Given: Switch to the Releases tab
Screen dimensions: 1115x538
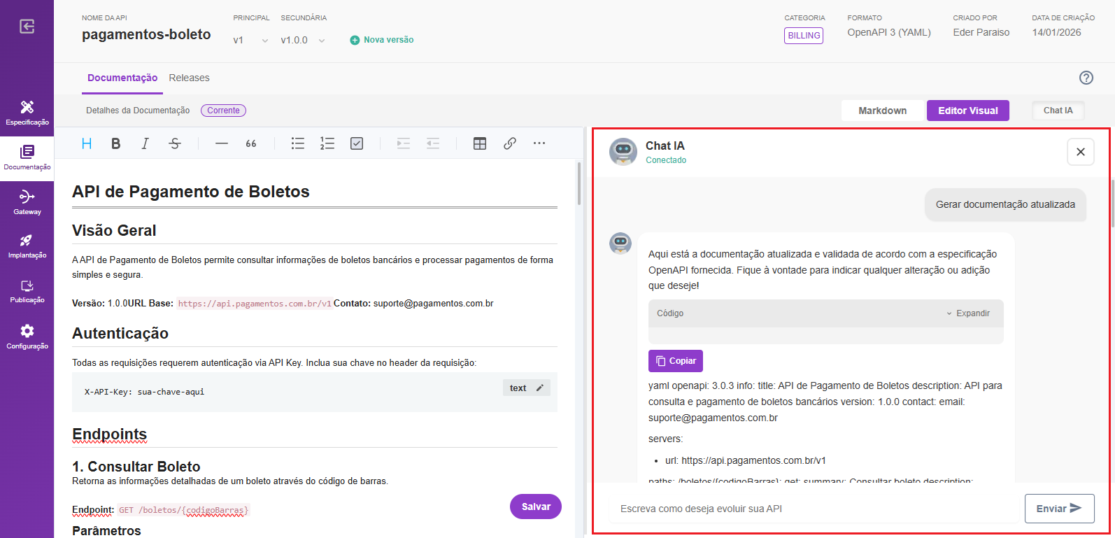Looking at the screenshot, I should (x=189, y=78).
